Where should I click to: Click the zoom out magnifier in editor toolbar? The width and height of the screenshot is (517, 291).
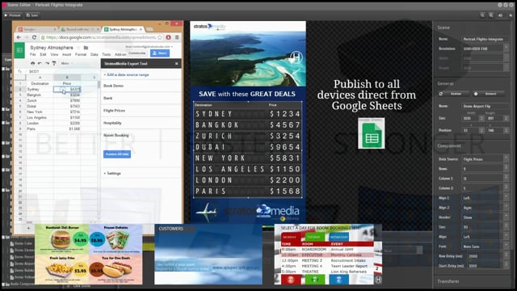[x=482, y=15]
